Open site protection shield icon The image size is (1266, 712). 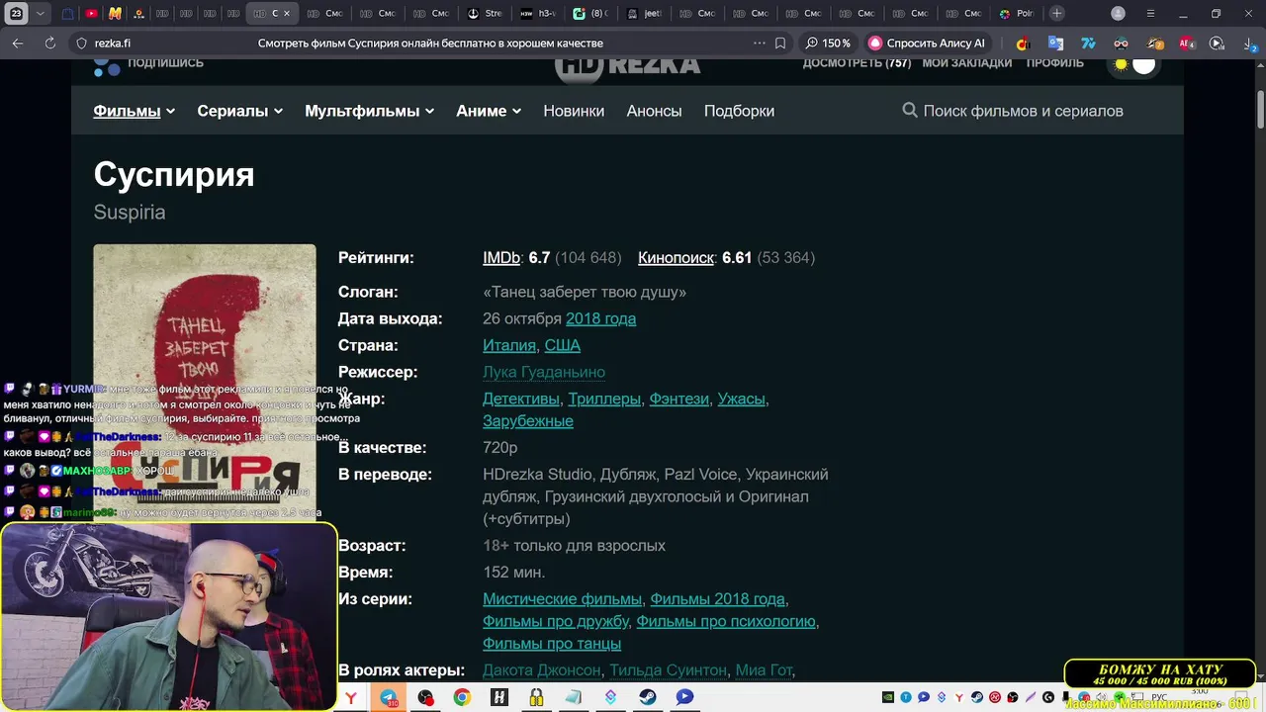(x=82, y=44)
